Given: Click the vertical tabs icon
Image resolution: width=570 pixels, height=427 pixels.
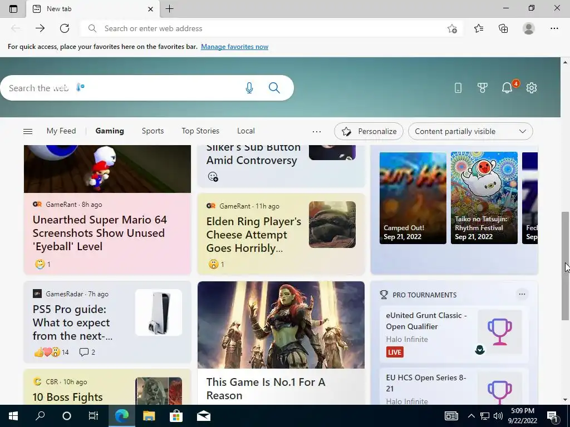Looking at the screenshot, I should 13,9.
